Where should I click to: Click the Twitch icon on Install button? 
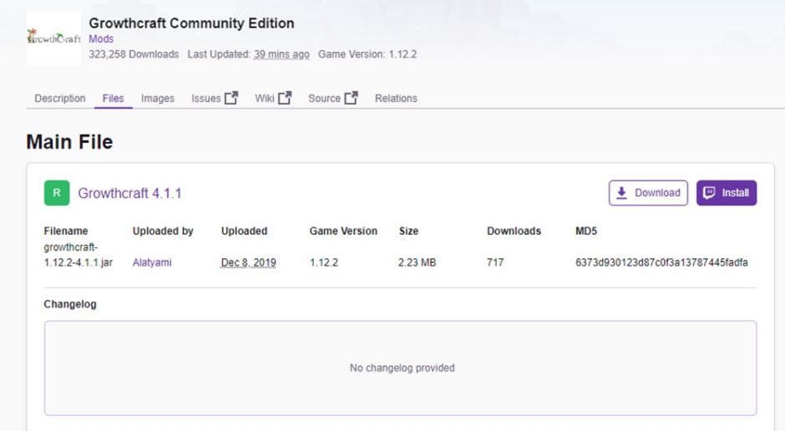pos(709,193)
